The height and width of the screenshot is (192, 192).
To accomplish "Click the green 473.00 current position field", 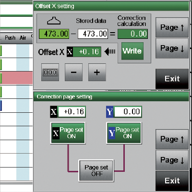I will pos(54,34).
